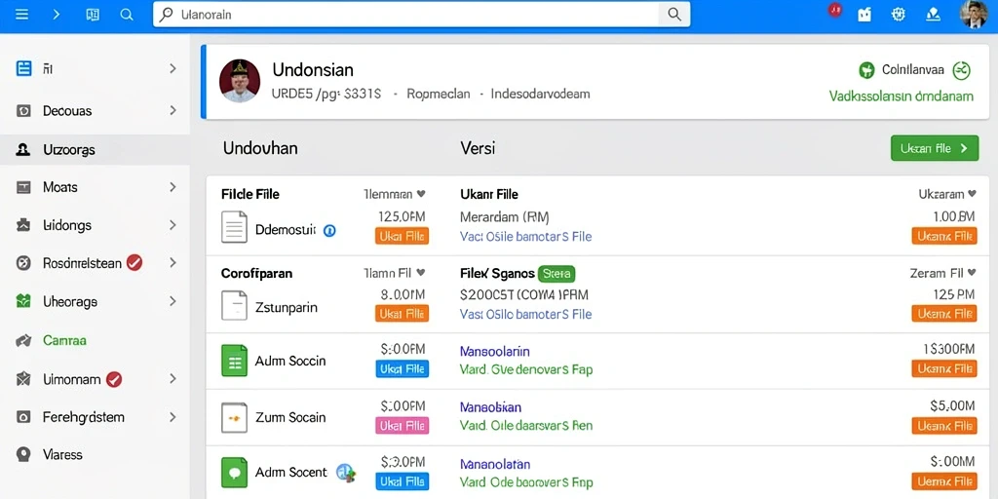Toggle the green circular switch beside Colnilanvaa
Viewport: 998px width, 499px height.
click(961, 70)
